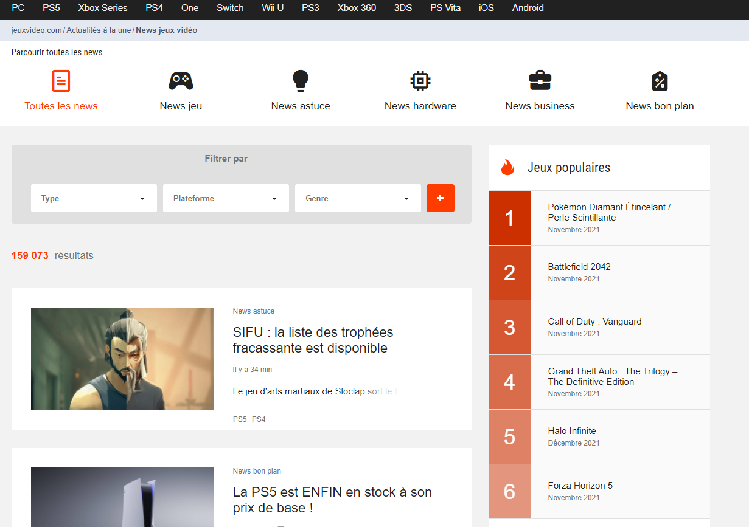Open Pokémon Diamant Étincelant / Perle Scintillante

(x=609, y=212)
